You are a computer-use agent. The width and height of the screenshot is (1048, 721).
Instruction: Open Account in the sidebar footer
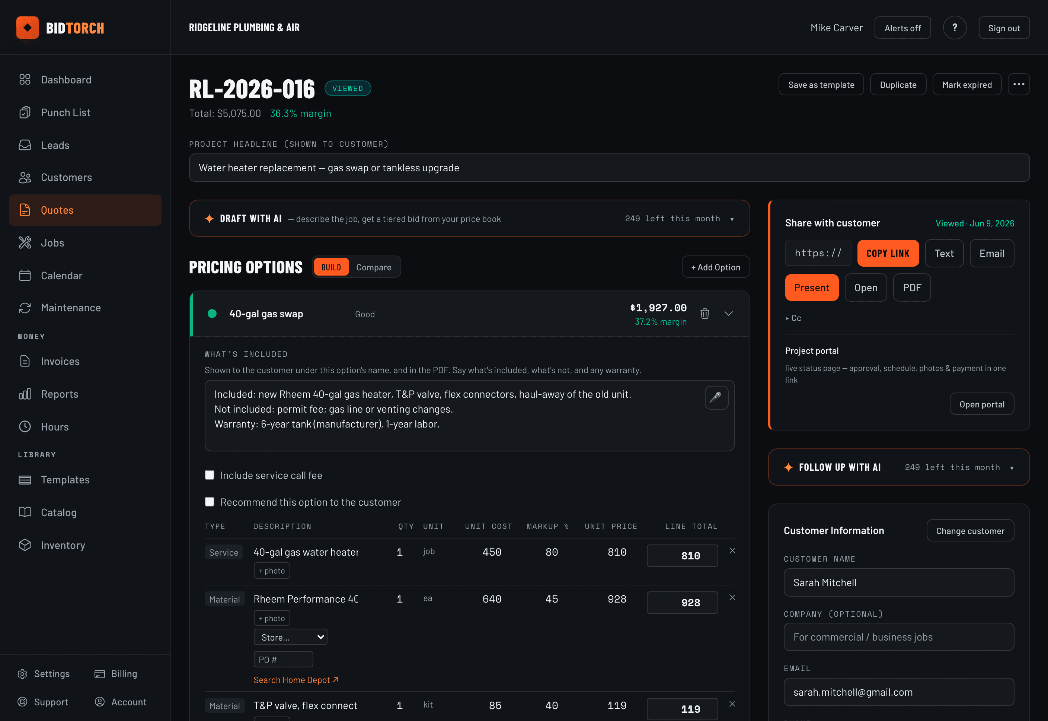click(x=121, y=702)
